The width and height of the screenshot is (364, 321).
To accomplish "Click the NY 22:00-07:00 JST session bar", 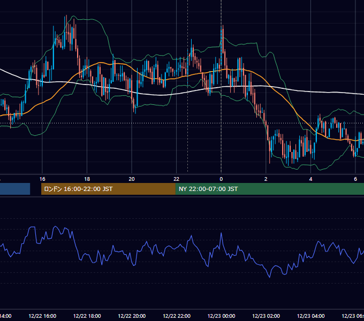I will 269,189.
